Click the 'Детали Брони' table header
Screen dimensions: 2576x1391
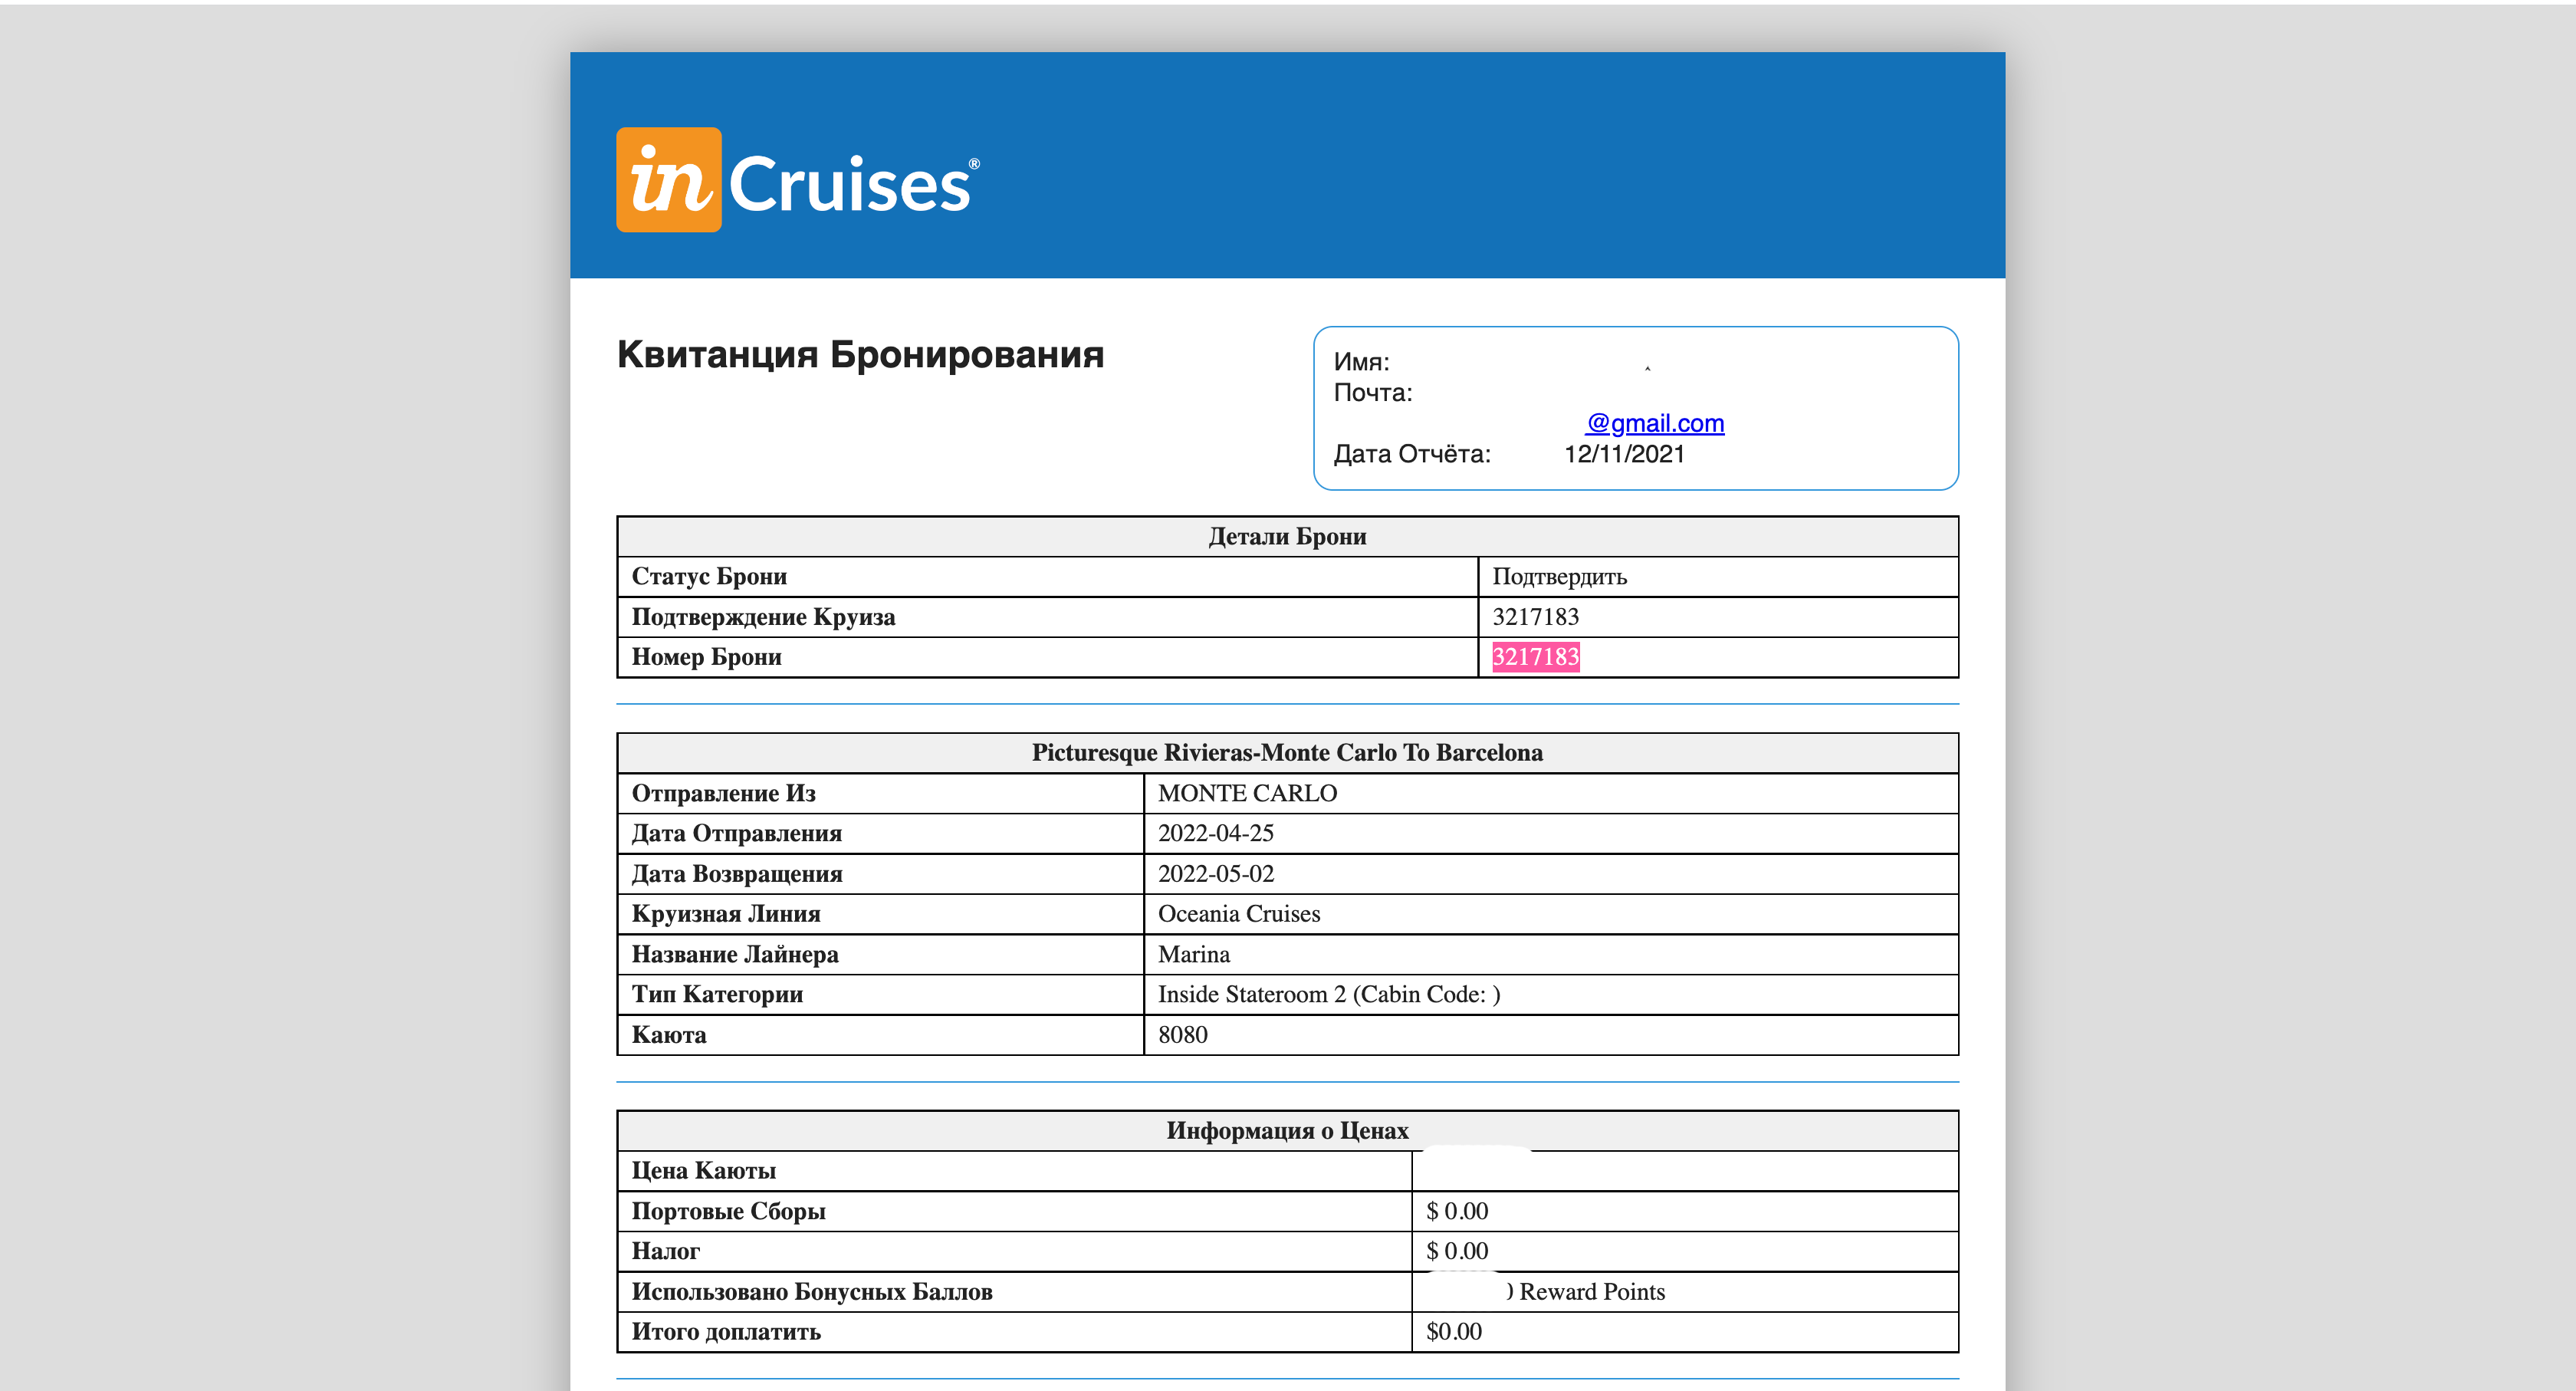[x=1287, y=537]
